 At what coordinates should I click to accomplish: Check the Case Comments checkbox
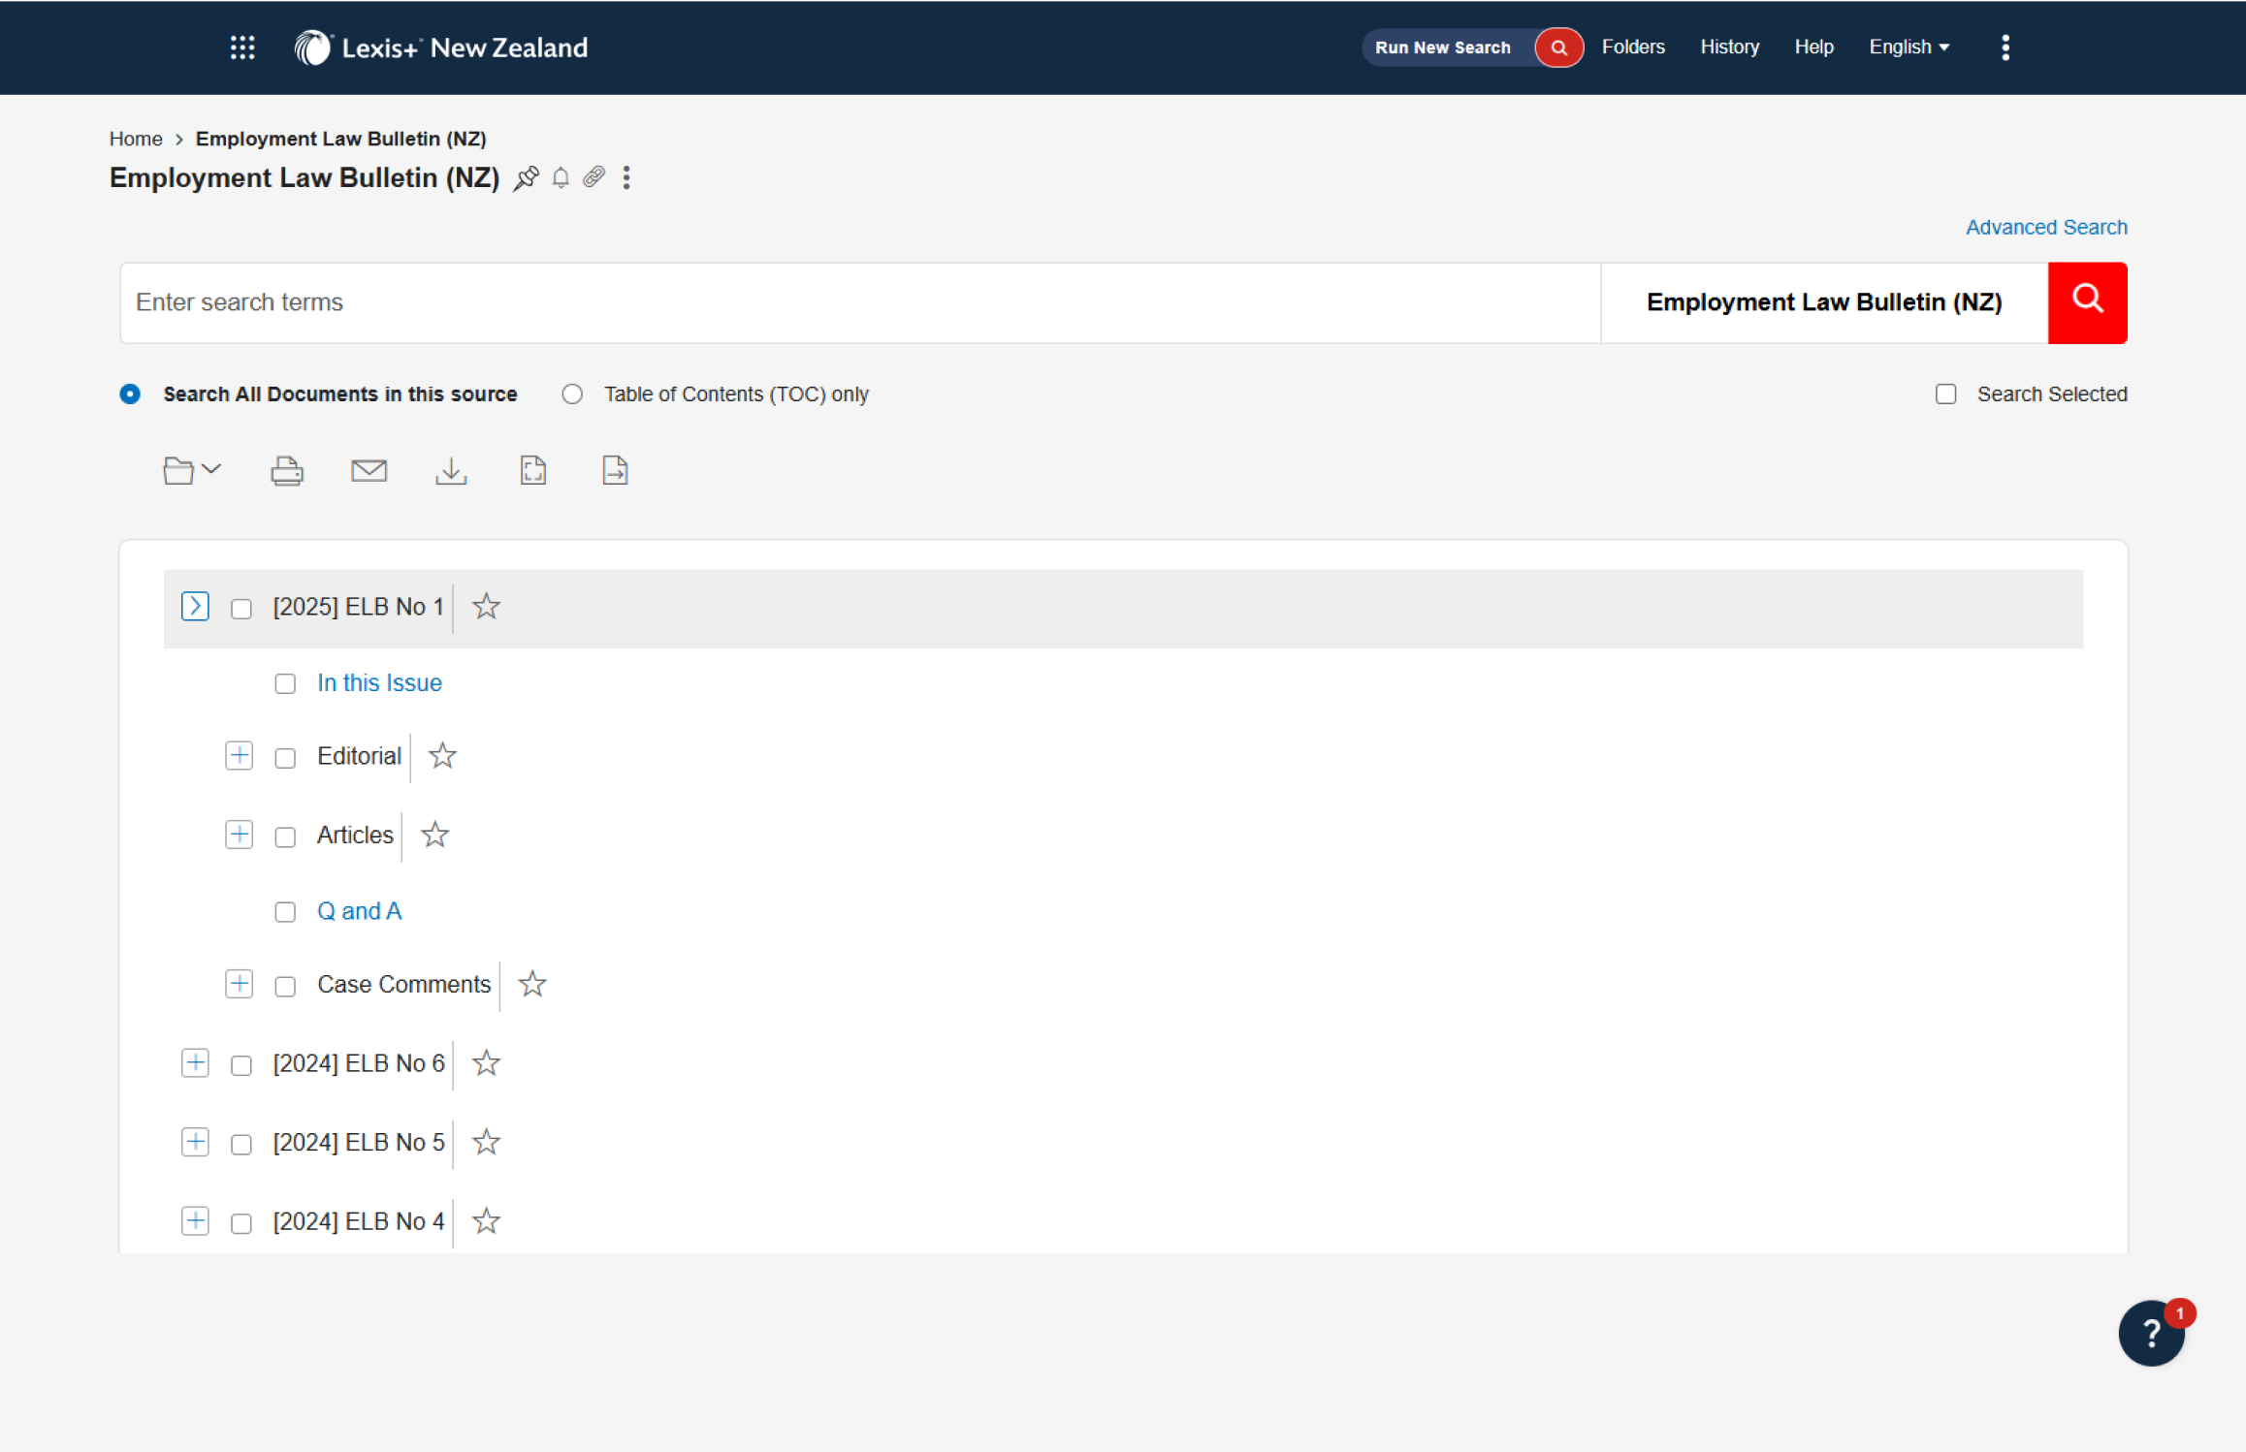tap(285, 987)
